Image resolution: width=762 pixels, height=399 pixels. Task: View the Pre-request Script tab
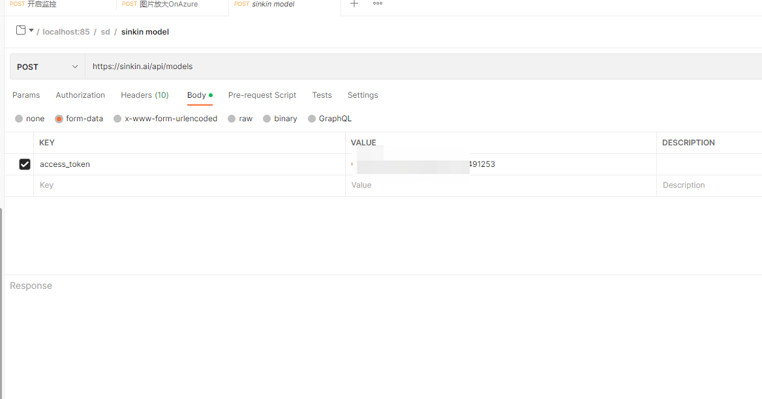coord(262,95)
